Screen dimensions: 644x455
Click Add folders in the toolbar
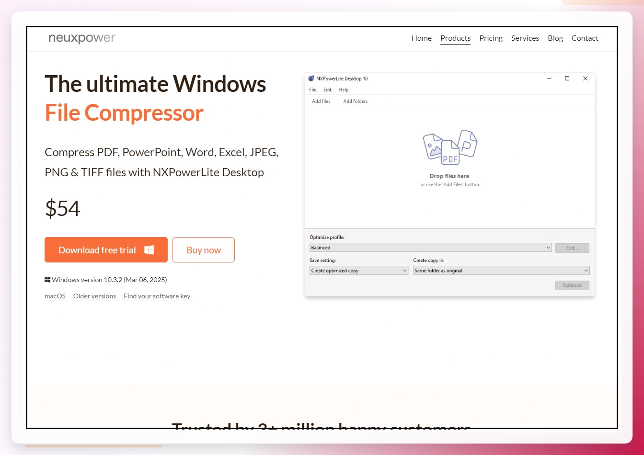pos(356,102)
